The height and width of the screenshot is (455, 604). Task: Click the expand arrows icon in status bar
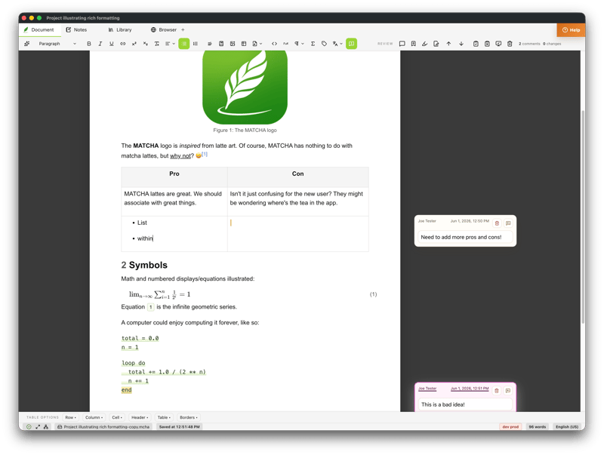point(38,427)
